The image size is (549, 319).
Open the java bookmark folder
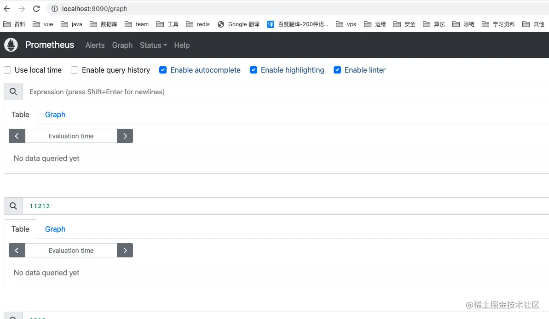pyautogui.click(x=71, y=24)
